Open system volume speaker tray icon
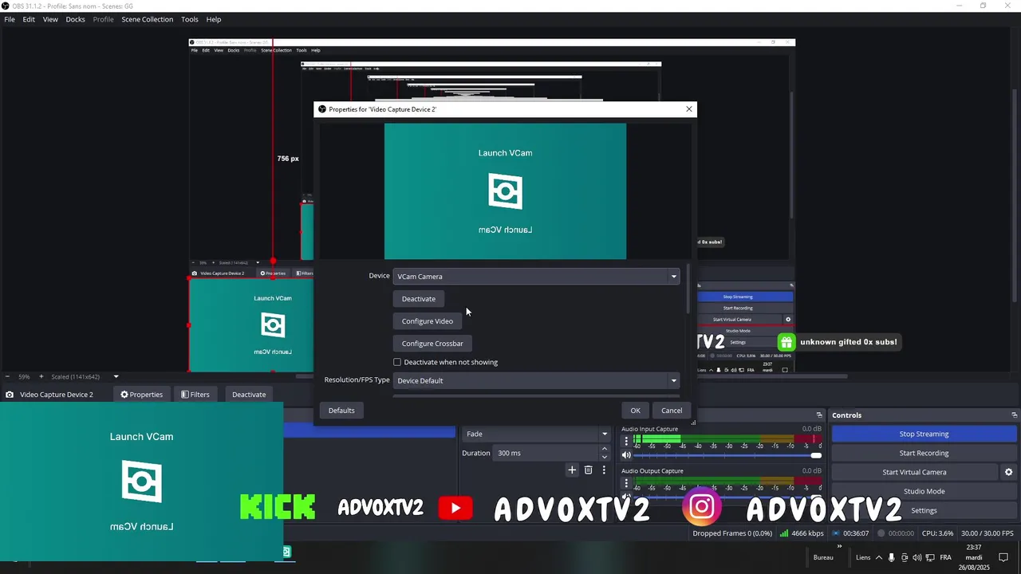 pos(917,557)
